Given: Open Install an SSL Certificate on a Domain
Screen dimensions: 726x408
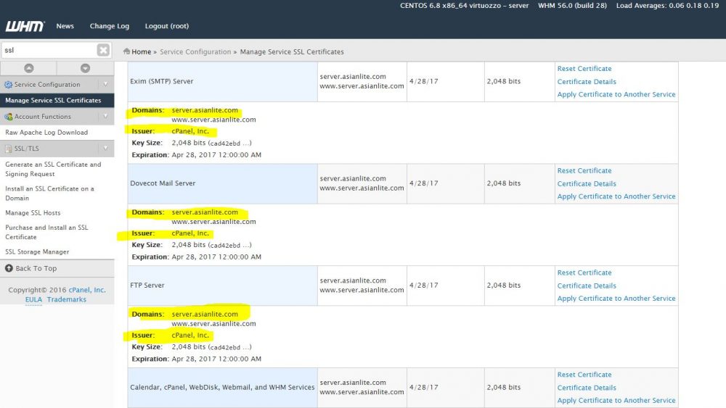Looking at the screenshot, I should [x=49, y=193].
